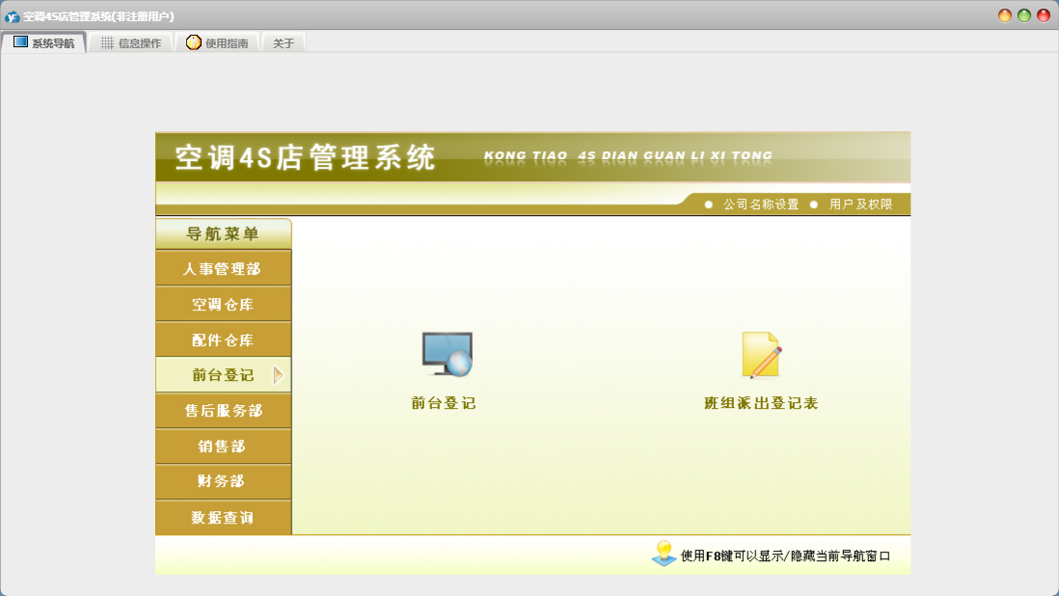Image resolution: width=1059 pixels, height=596 pixels.
Task: Click the app logo in title bar
Action: click(x=13, y=16)
